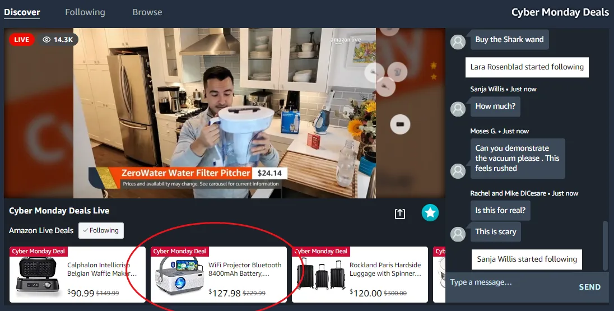Click the Rachel and Mike DiCesare username

508,193
